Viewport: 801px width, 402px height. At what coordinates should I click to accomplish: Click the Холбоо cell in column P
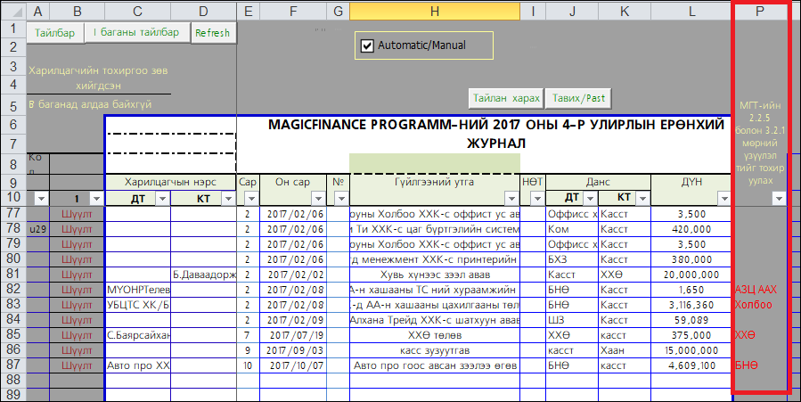coord(754,304)
